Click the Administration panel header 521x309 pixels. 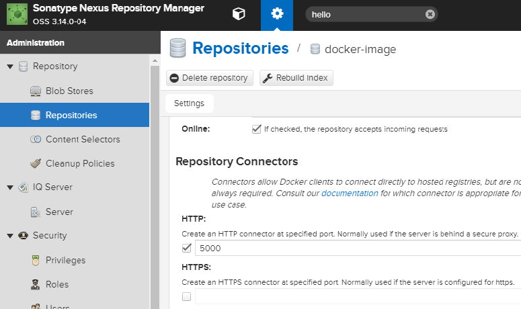coord(80,42)
